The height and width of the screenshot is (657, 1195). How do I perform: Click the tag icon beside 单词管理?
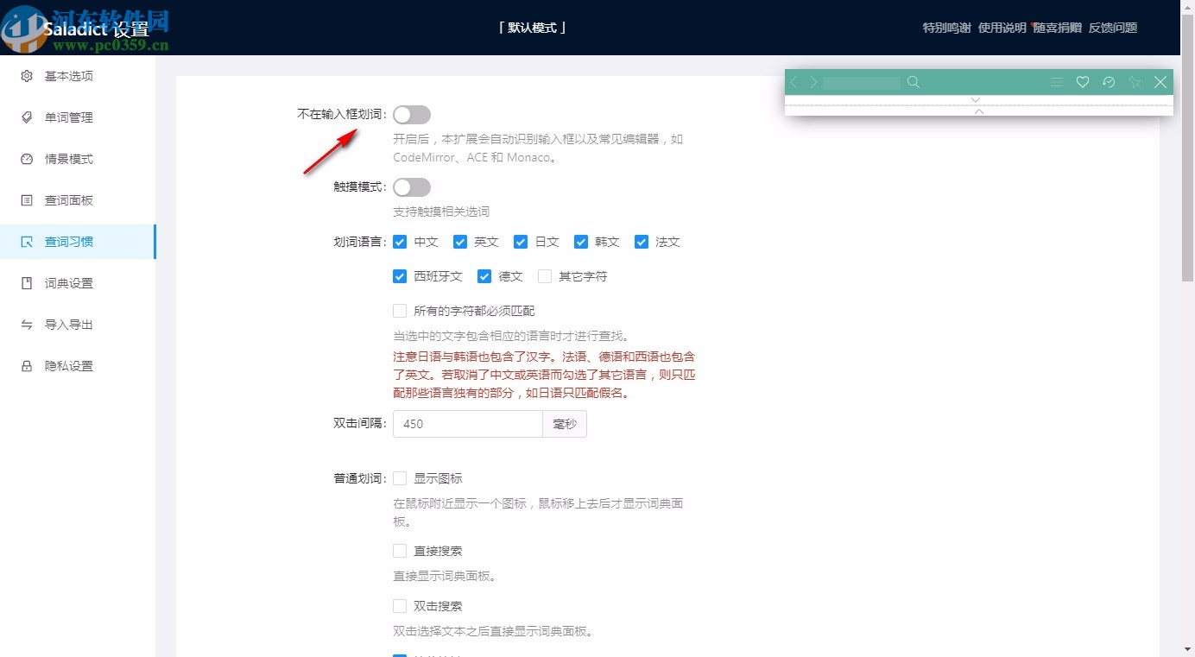pyautogui.click(x=24, y=117)
